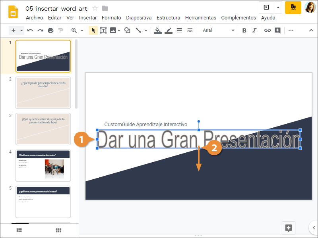
Task: Open the Insertar menu
Action: click(88, 18)
